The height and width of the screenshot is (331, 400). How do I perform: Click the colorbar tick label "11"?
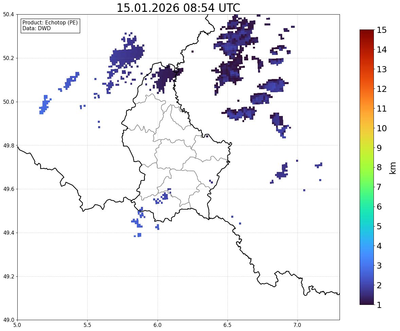tap(382, 109)
